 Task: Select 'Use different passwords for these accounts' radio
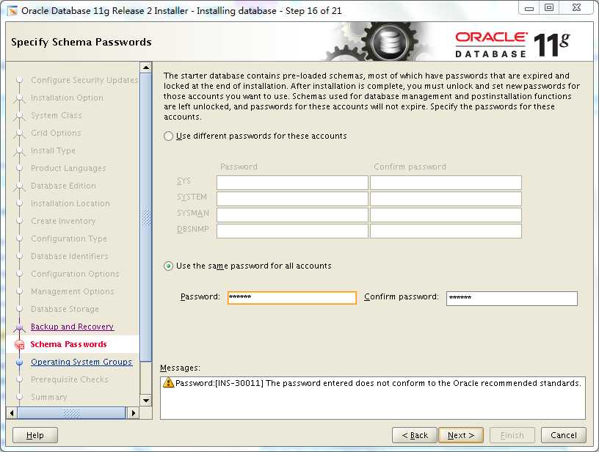pyautogui.click(x=169, y=136)
